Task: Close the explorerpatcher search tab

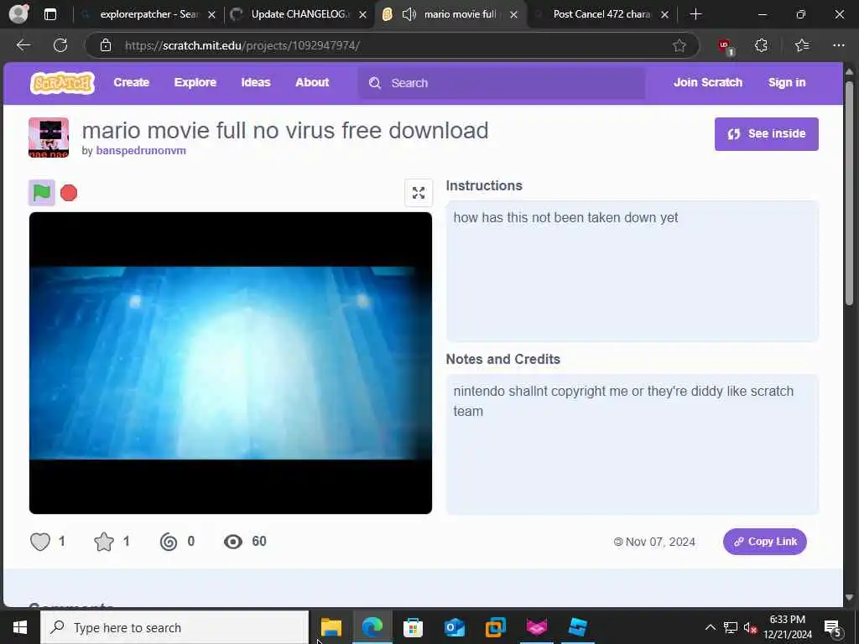Action: (x=212, y=15)
